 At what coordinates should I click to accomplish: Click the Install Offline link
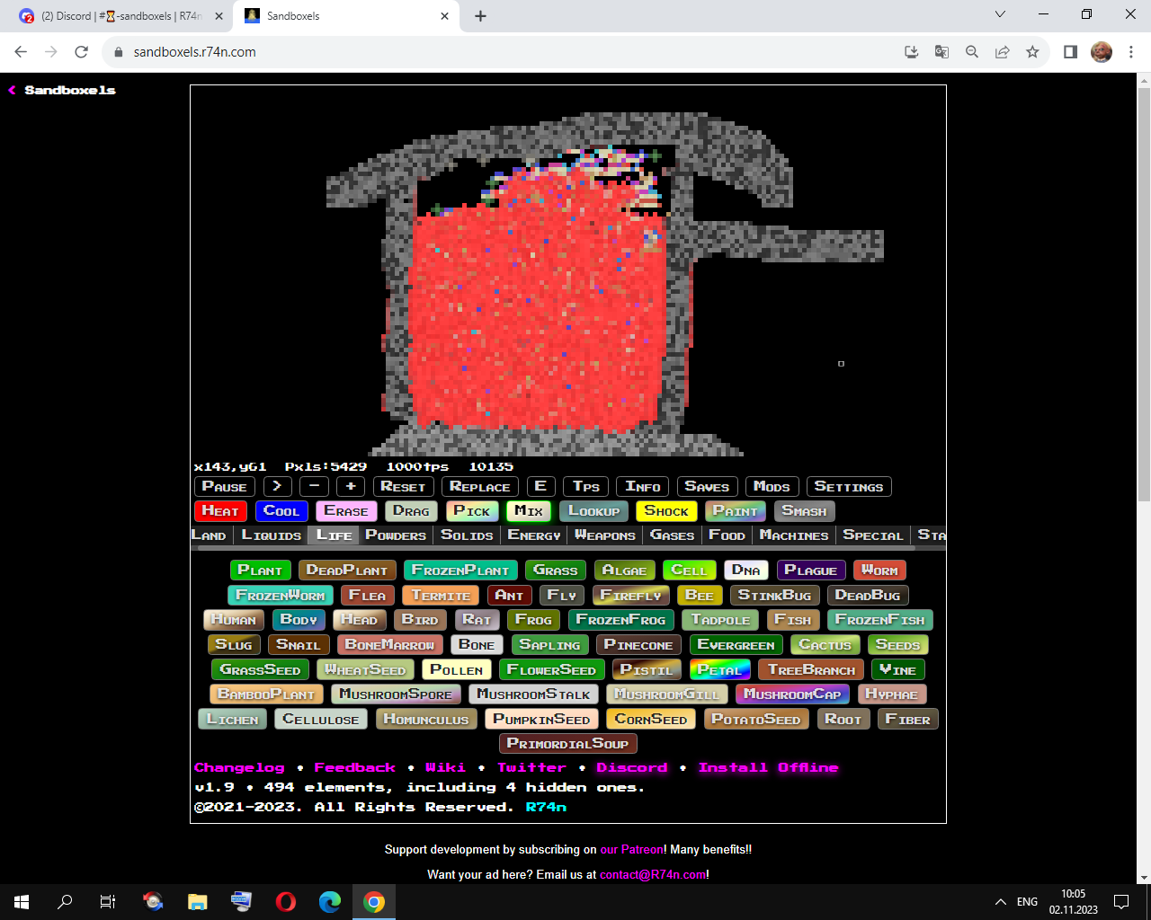768,768
